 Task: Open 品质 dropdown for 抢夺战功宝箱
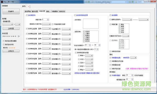(47, 39)
